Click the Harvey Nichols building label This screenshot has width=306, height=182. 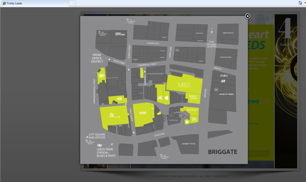pos(228,33)
